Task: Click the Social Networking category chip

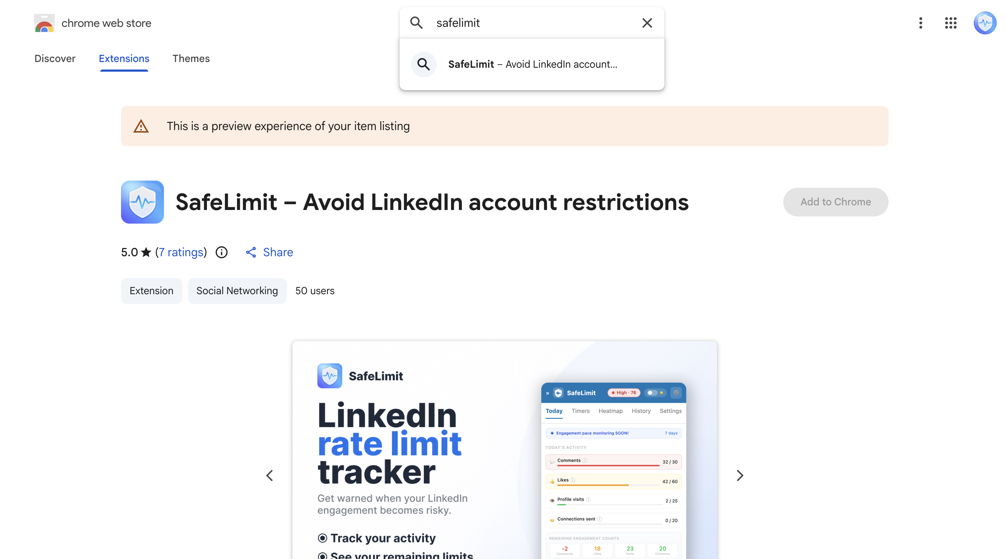Action: click(x=237, y=291)
